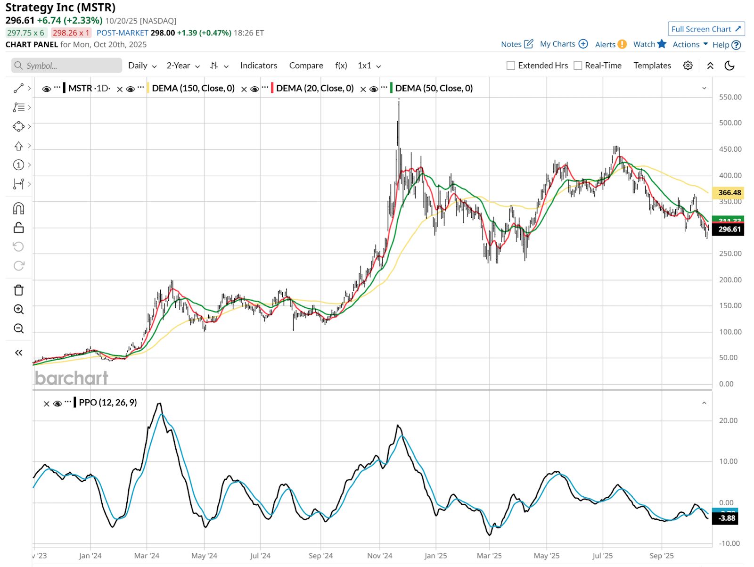The height and width of the screenshot is (567, 754).
Task: Expand the 2-Year period dropdown
Action: pos(183,66)
